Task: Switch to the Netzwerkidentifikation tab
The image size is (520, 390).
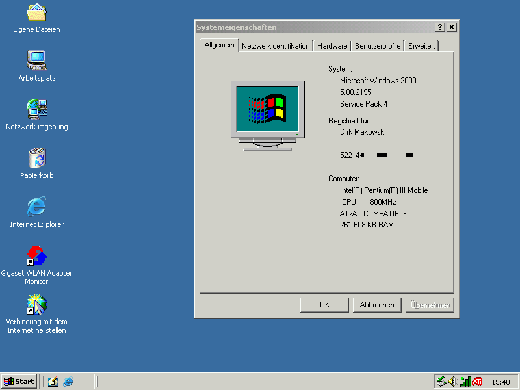Action: click(276, 46)
